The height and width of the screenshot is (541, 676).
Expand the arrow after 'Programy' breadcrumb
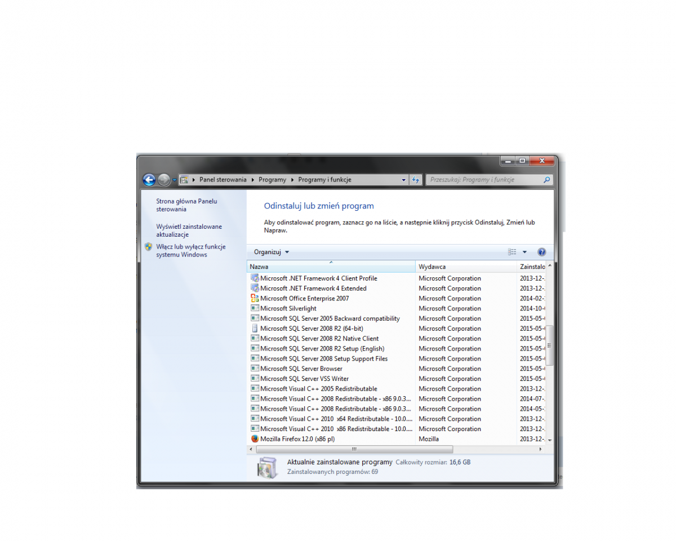click(x=292, y=180)
